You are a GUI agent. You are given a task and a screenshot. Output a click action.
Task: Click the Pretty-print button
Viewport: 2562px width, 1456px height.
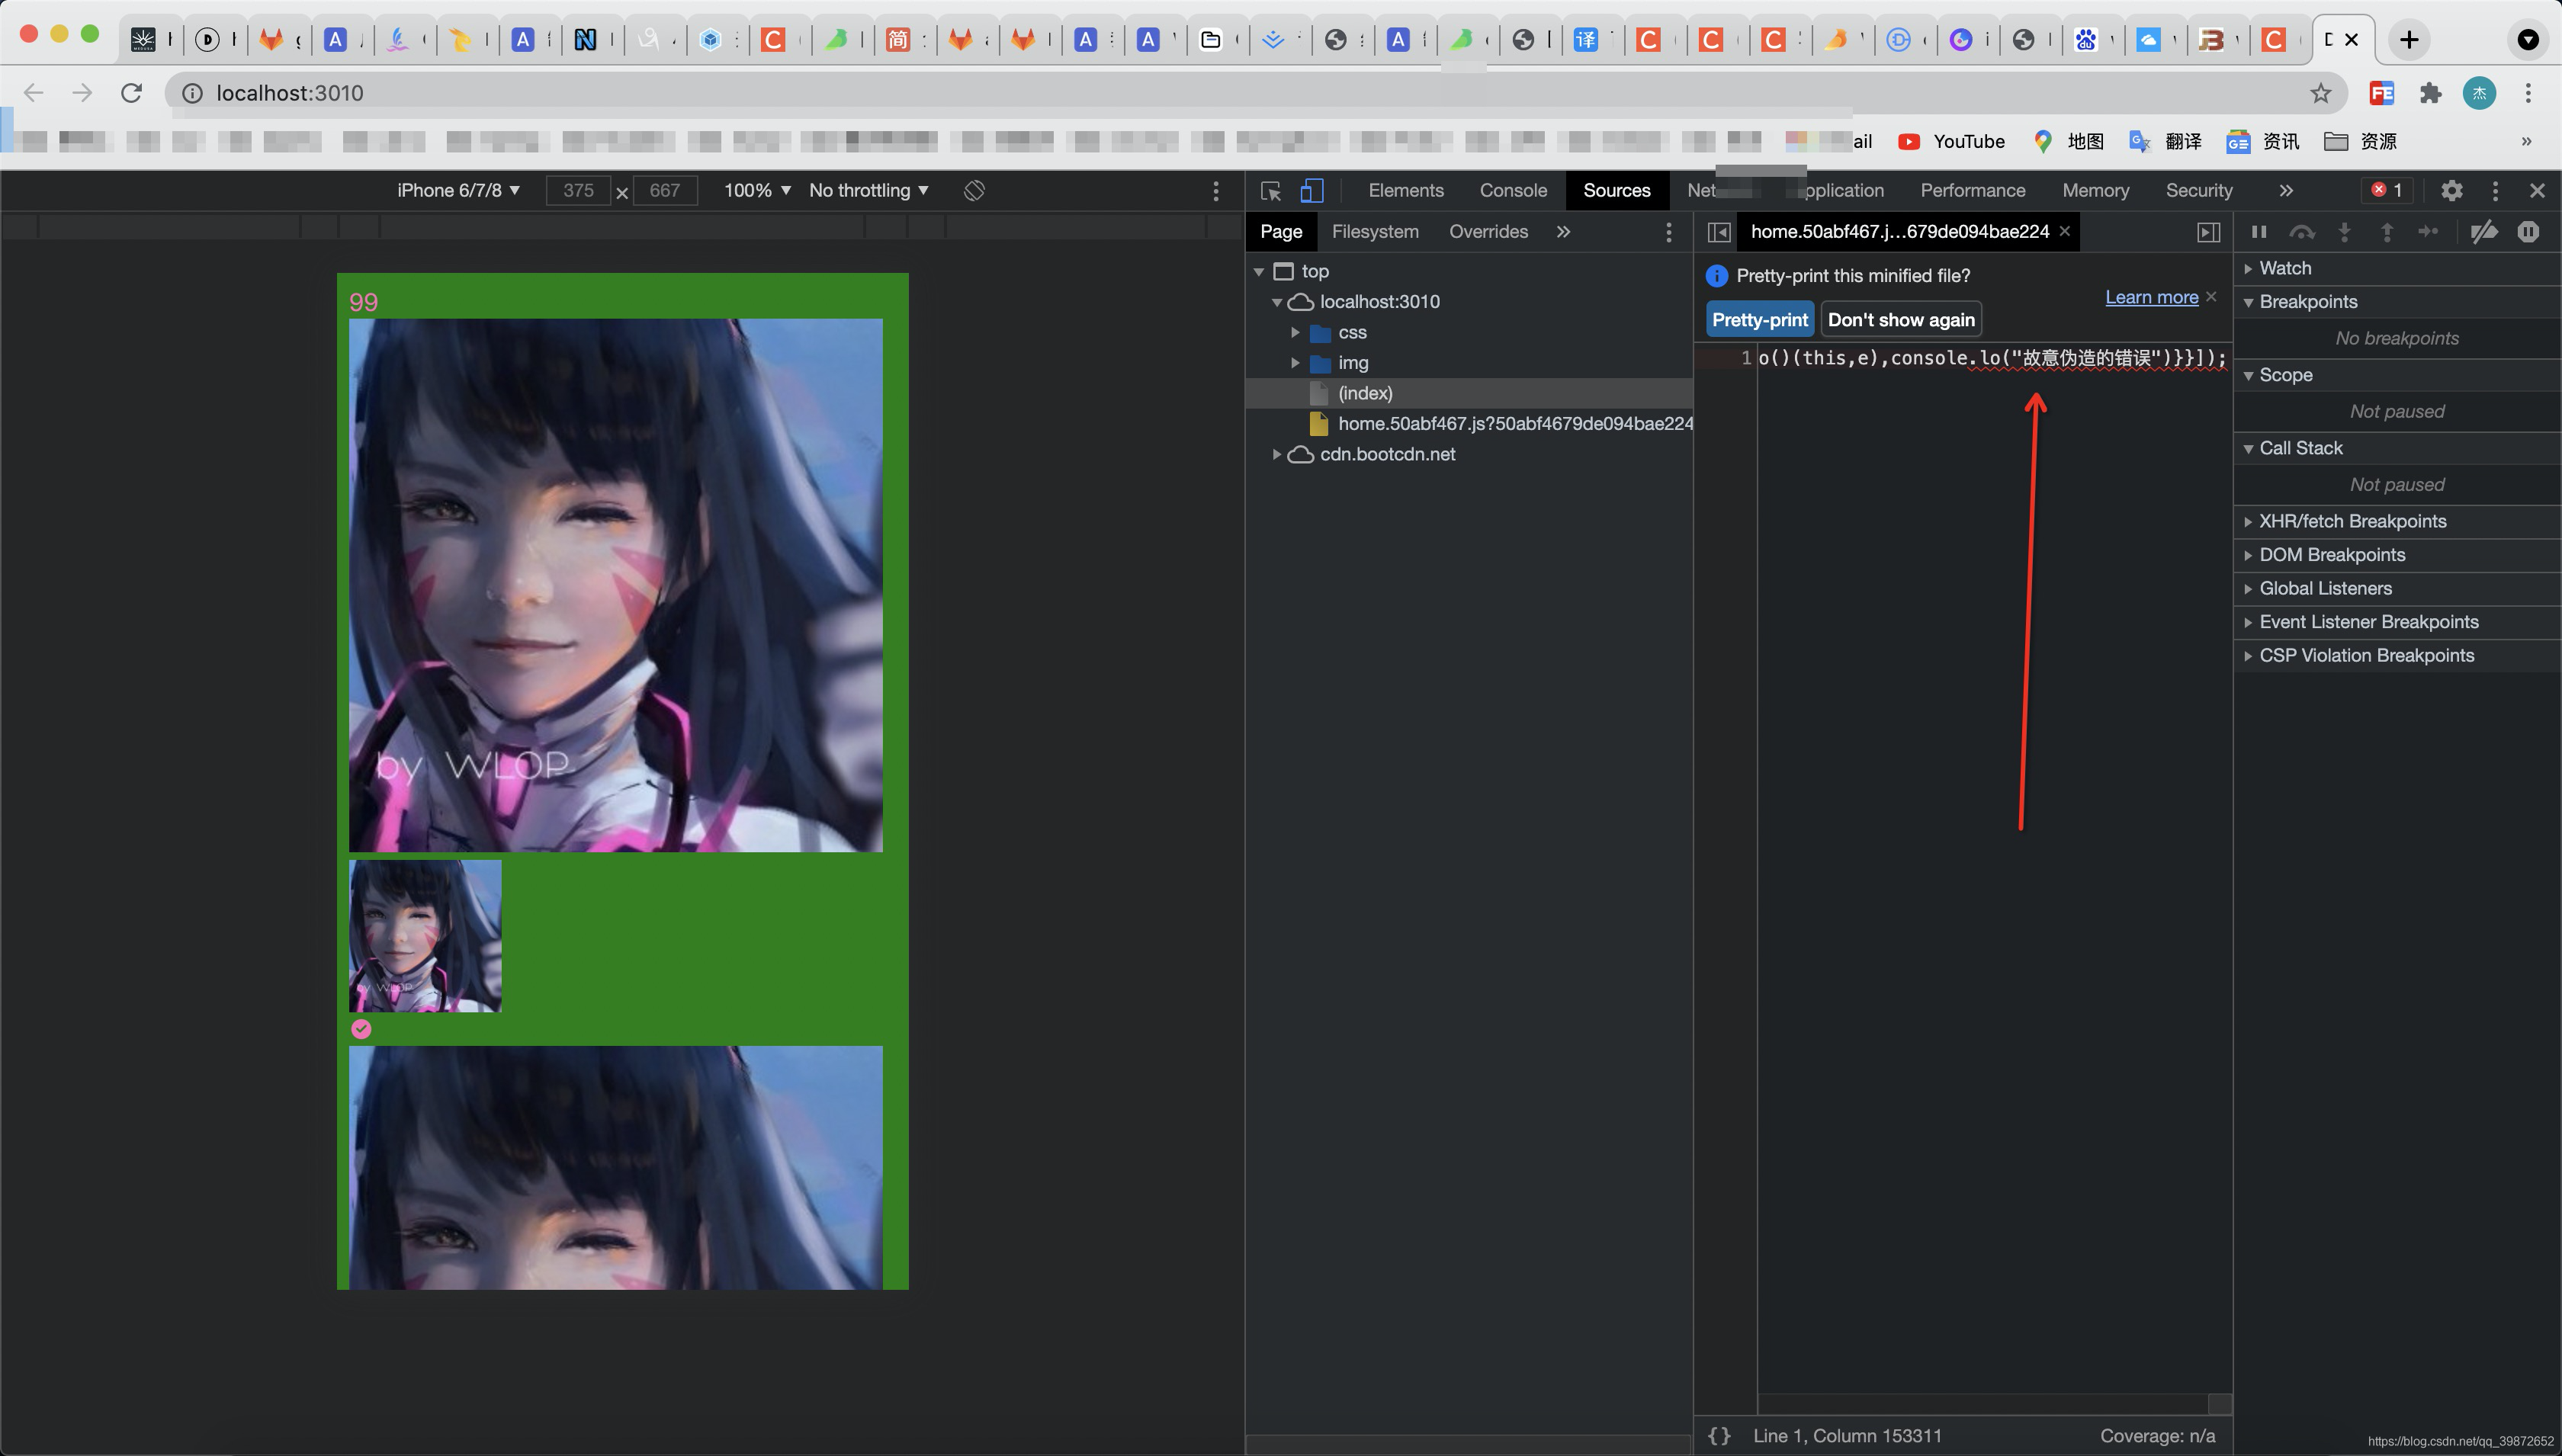pyautogui.click(x=1760, y=320)
